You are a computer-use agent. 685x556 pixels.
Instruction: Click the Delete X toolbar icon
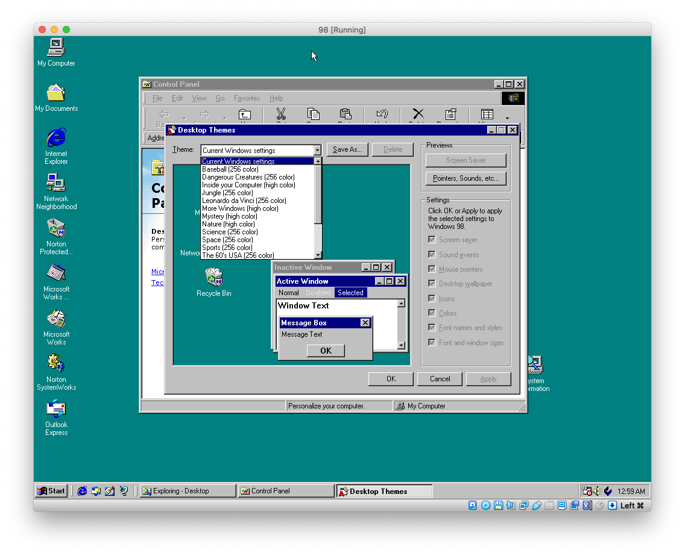coord(418,114)
